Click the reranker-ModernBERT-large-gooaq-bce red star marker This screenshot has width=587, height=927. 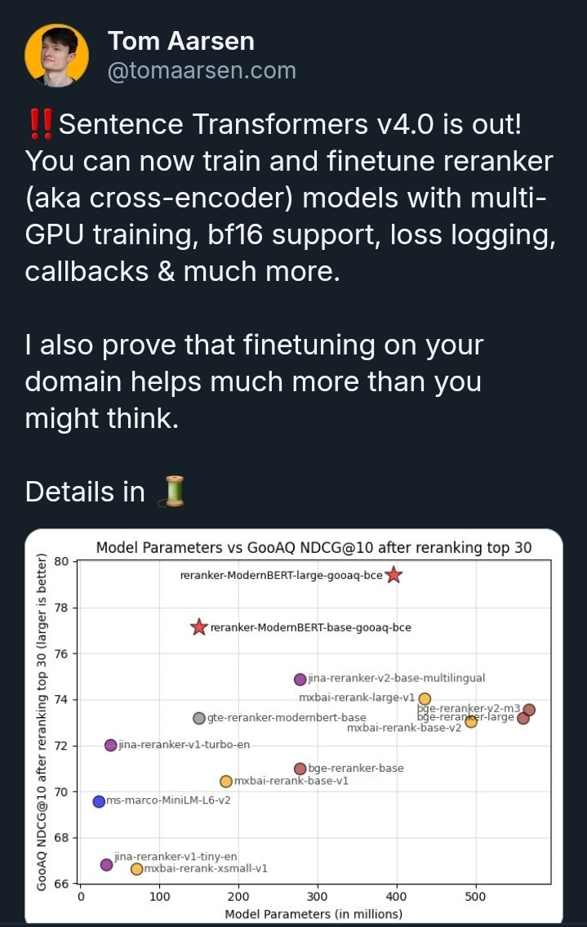pos(394,575)
